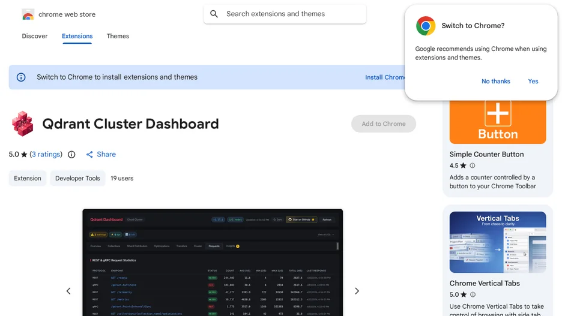Click Google recommends using Chrome message text
Viewport: 562px width, 316px height.
coord(480,53)
